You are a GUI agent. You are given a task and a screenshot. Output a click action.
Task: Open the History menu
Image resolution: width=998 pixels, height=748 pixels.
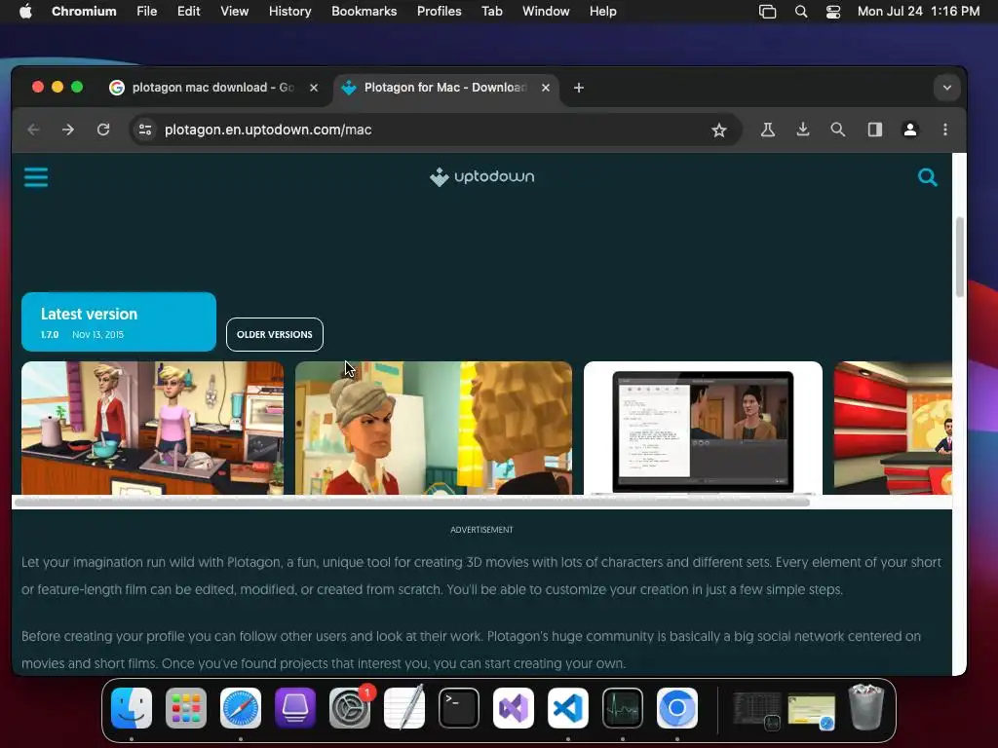(x=289, y=12)
